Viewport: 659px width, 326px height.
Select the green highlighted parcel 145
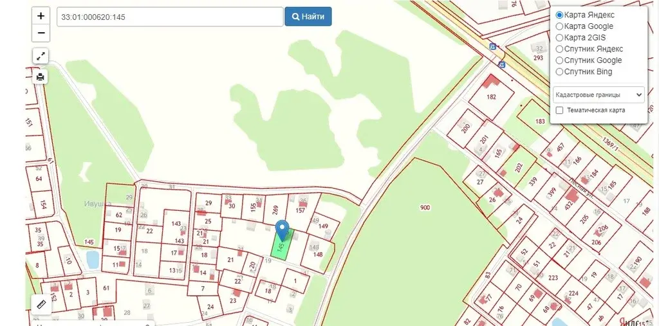click(282, 245)
